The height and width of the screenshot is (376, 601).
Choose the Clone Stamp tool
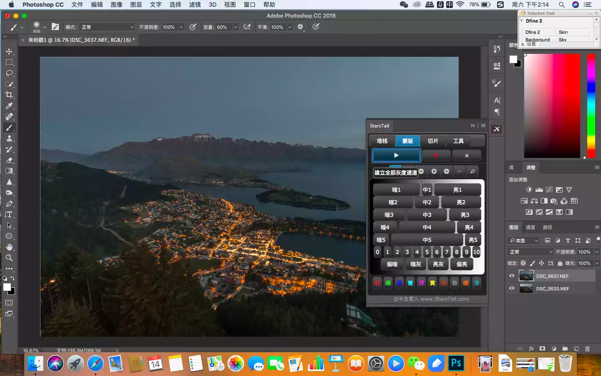9,138
